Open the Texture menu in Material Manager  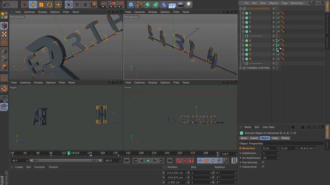[53, 167]
